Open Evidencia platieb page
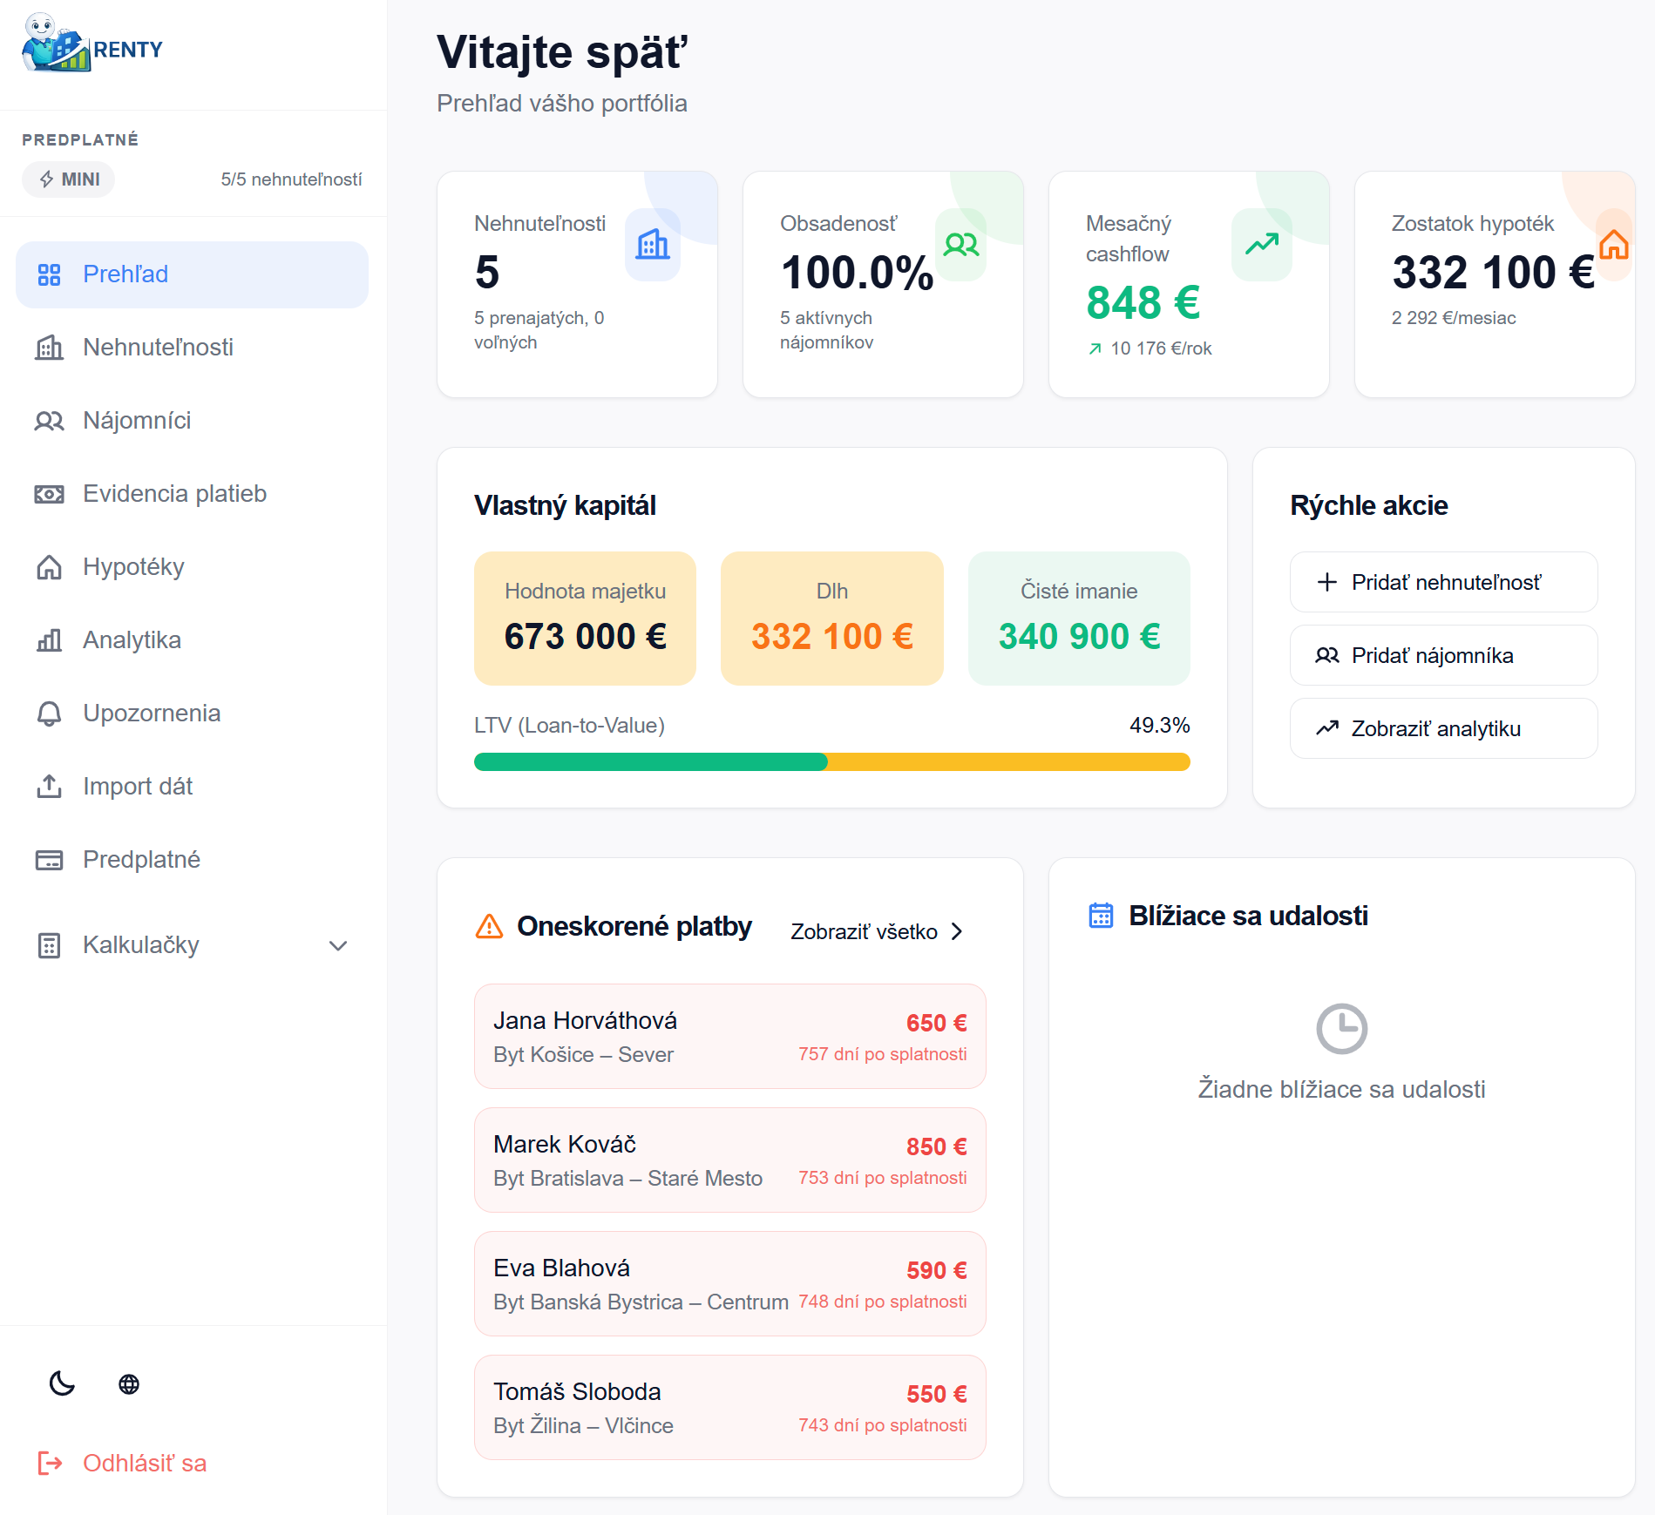 [x=174, y=494]
